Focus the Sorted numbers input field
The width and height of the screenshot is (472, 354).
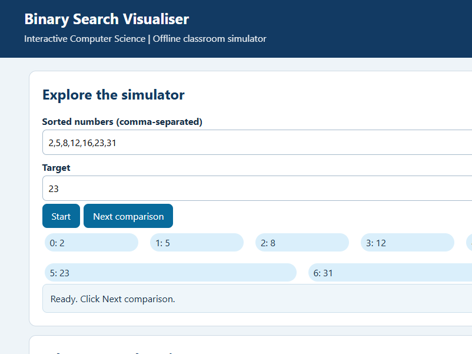(x=257, y=142)
